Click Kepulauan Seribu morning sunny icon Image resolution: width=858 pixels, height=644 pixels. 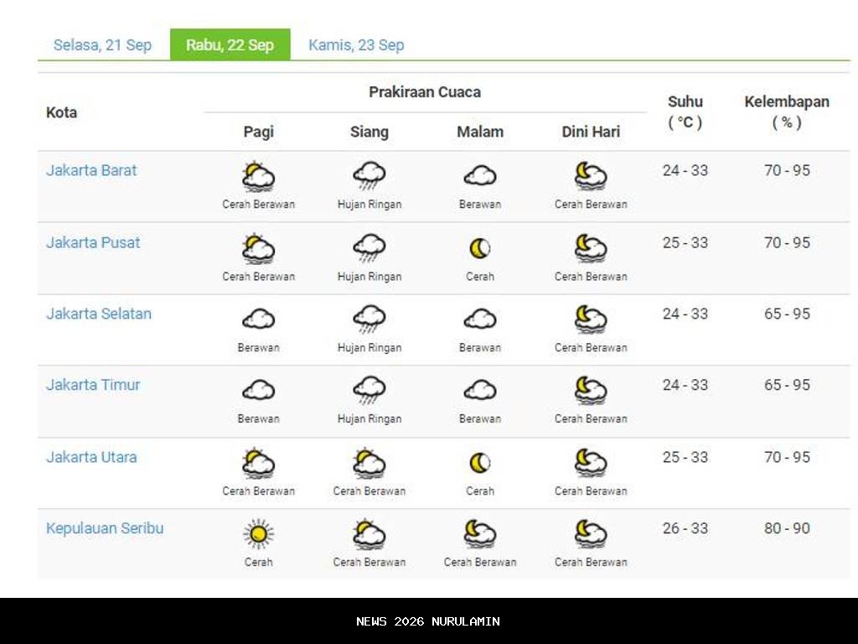[258, 534]
